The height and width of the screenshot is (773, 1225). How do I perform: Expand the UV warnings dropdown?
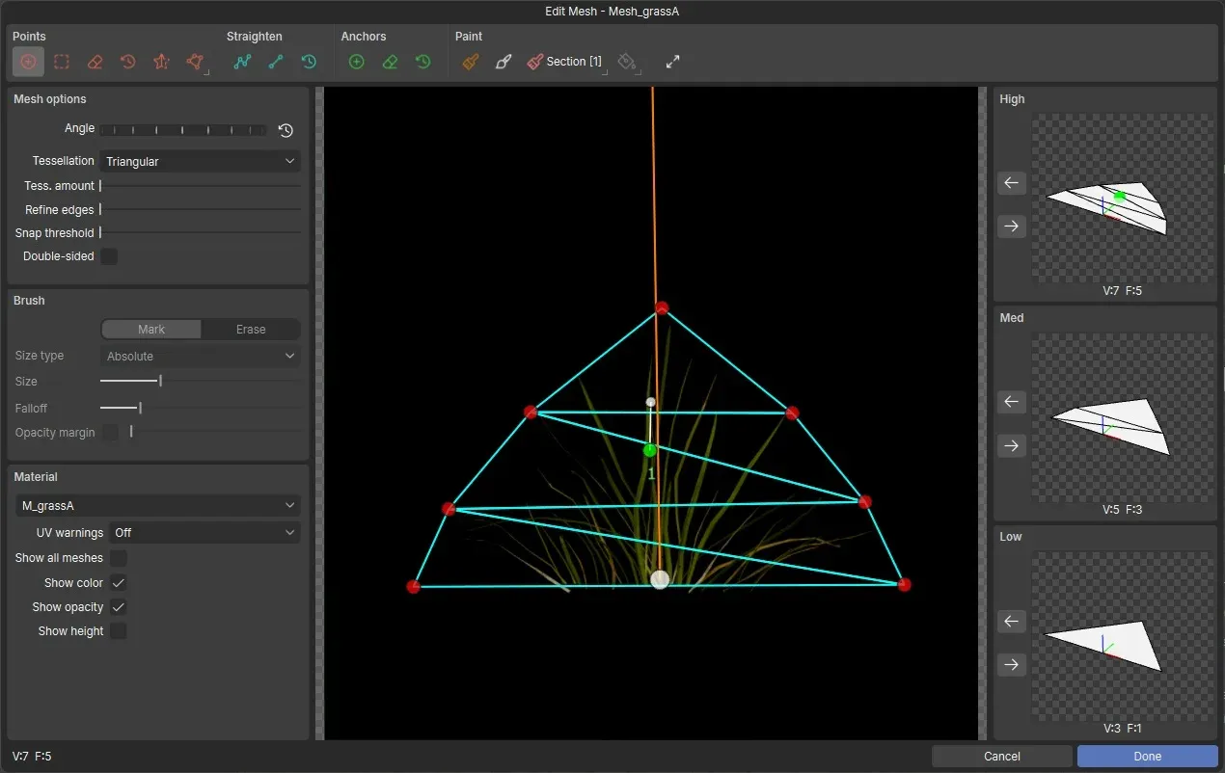click(x=204, y=533)
